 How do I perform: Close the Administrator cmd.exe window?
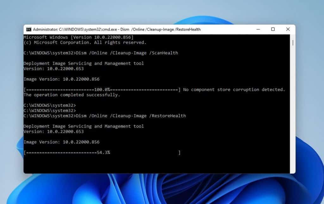(x=288, y=29)
